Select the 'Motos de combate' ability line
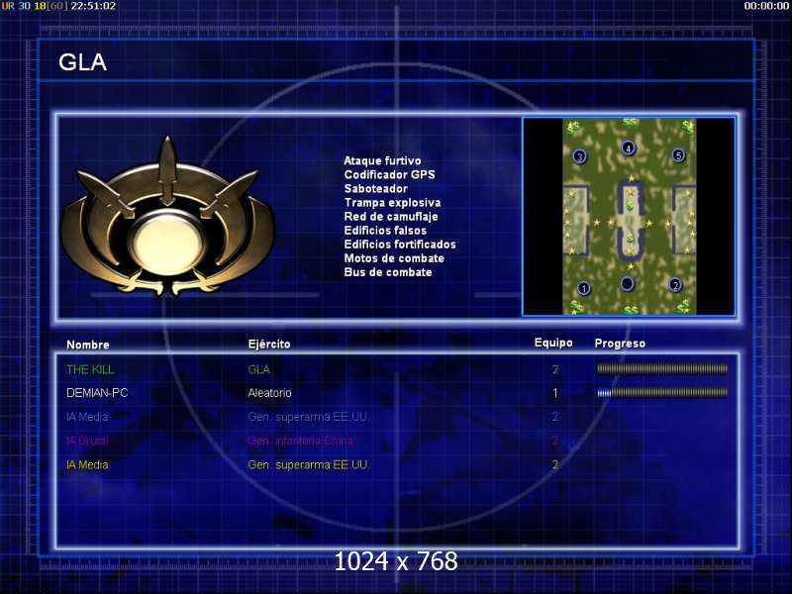The height and width of the screenshot is (594, 792). tap(394, 258)
